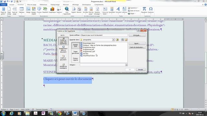Click the Lien hypertexte globe icon
207x116 pixels.
click(x=67, y=11)
